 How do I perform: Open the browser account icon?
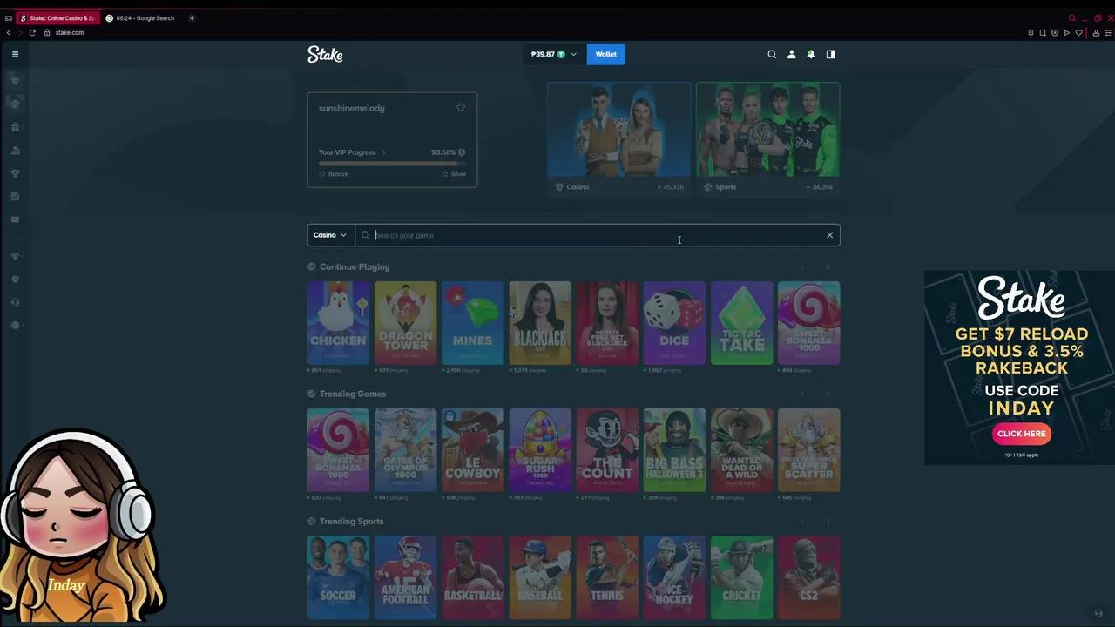(x=1096, y=33)
